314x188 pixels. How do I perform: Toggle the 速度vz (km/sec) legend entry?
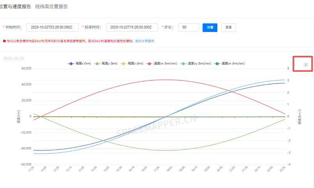[x=230, y=63]
